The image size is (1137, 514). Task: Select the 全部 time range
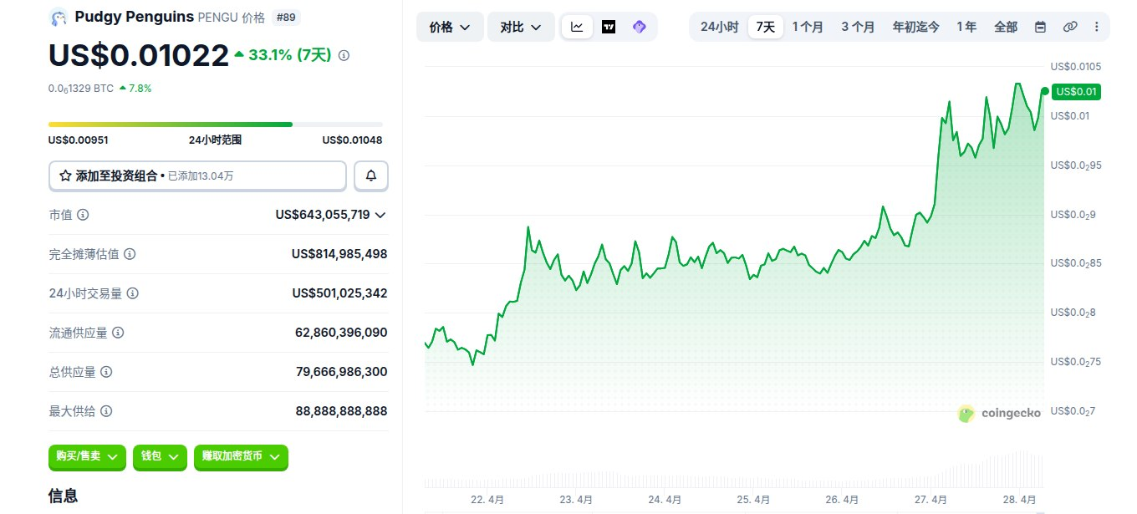(x=1006, y=27)
